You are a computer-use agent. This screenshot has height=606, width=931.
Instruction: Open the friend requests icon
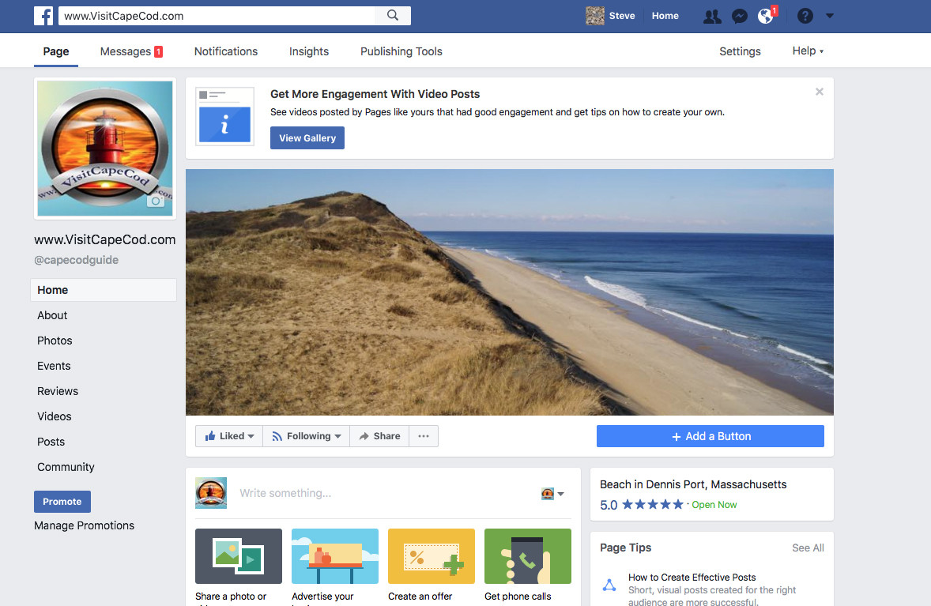click(712, 16)
